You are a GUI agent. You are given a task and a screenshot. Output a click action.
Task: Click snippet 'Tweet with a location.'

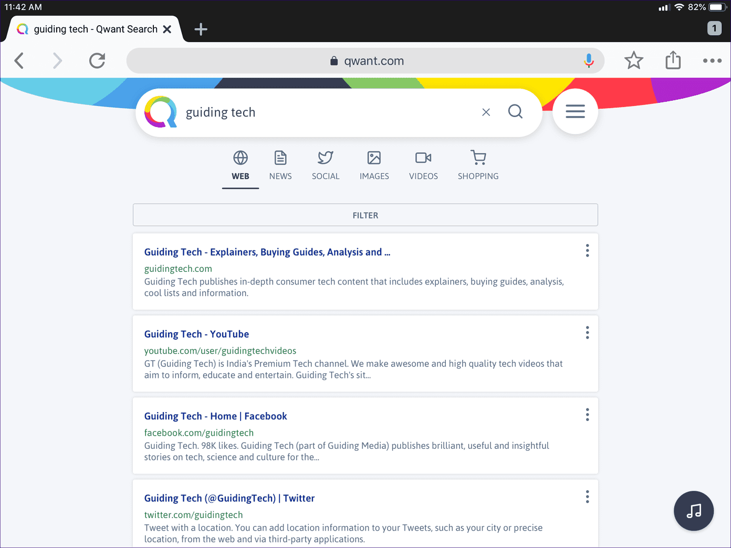click(343, 533)
